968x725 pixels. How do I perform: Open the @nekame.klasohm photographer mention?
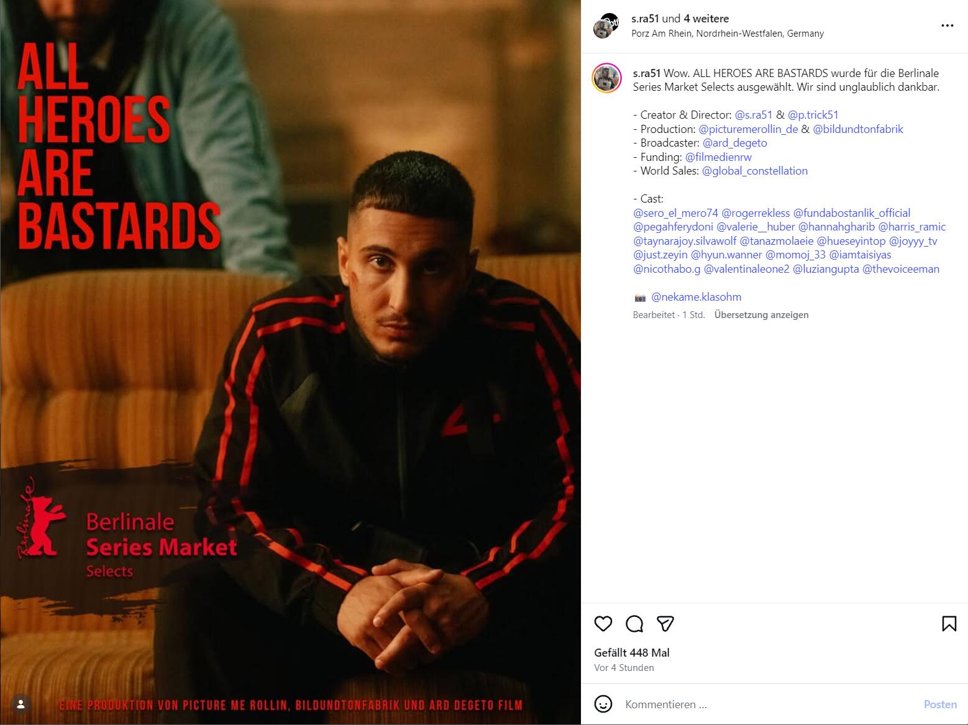696,297
